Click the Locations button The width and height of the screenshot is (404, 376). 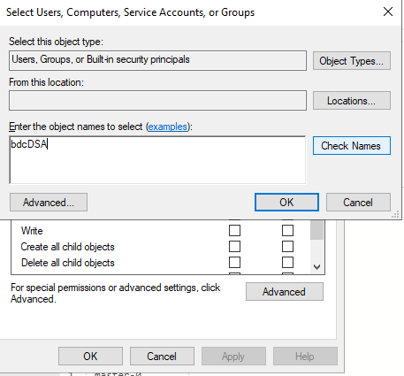(352, 101)
